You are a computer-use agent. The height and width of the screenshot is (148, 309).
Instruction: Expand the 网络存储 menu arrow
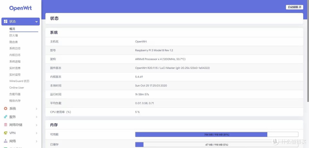[36, 125]
